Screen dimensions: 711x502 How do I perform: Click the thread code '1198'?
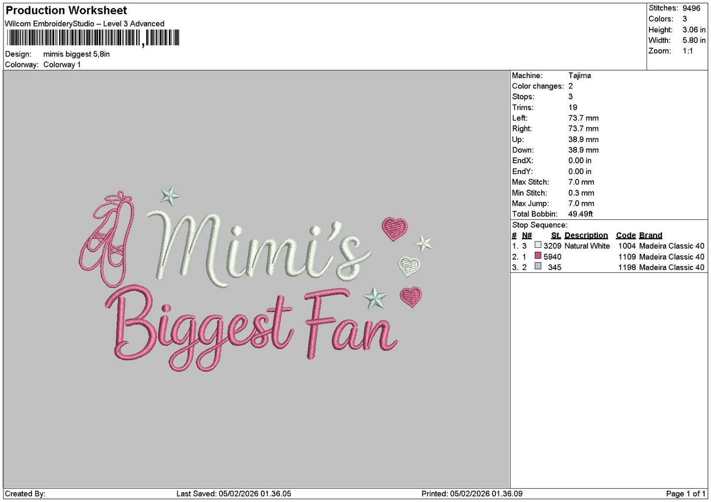click(627, 267)
